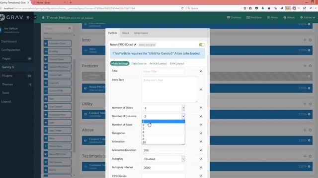Image resolution: width=318 pixels, height=178 pixels.
Task: Toggle the Title override checkbox
Action: 201,71
